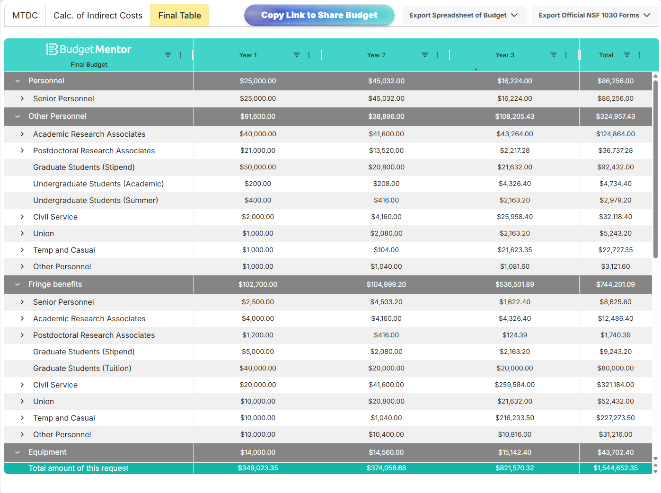Switch to the MTDC tab

tap(25, 16)
